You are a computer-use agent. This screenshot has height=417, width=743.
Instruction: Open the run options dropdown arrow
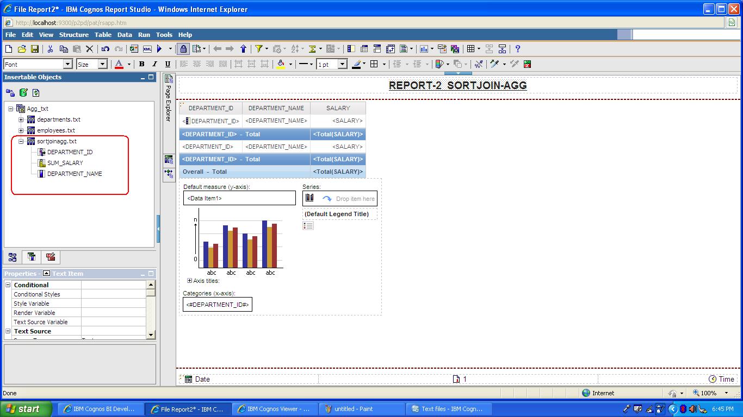click(x=170, y=49)
